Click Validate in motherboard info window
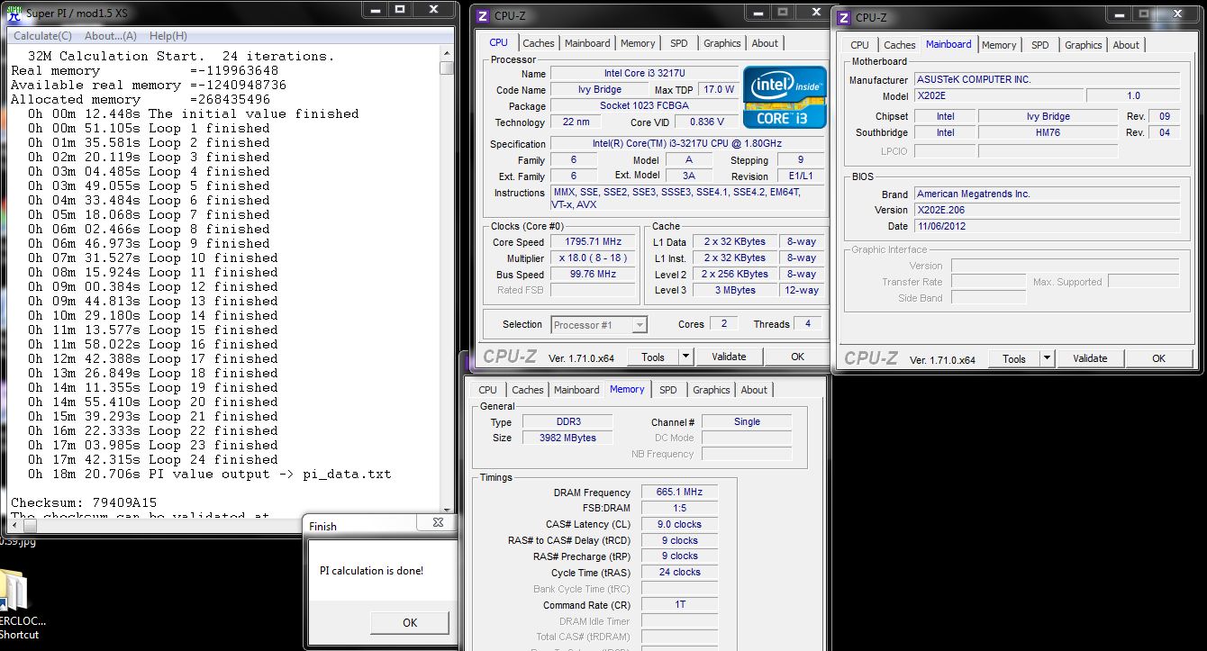 coord(1090,358)
